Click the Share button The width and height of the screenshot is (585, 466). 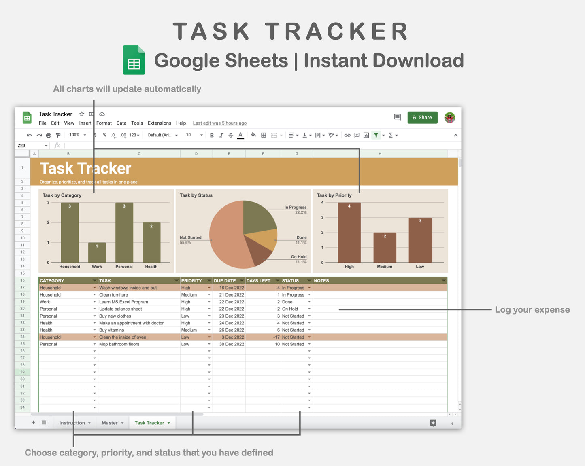tap(422, 117)
